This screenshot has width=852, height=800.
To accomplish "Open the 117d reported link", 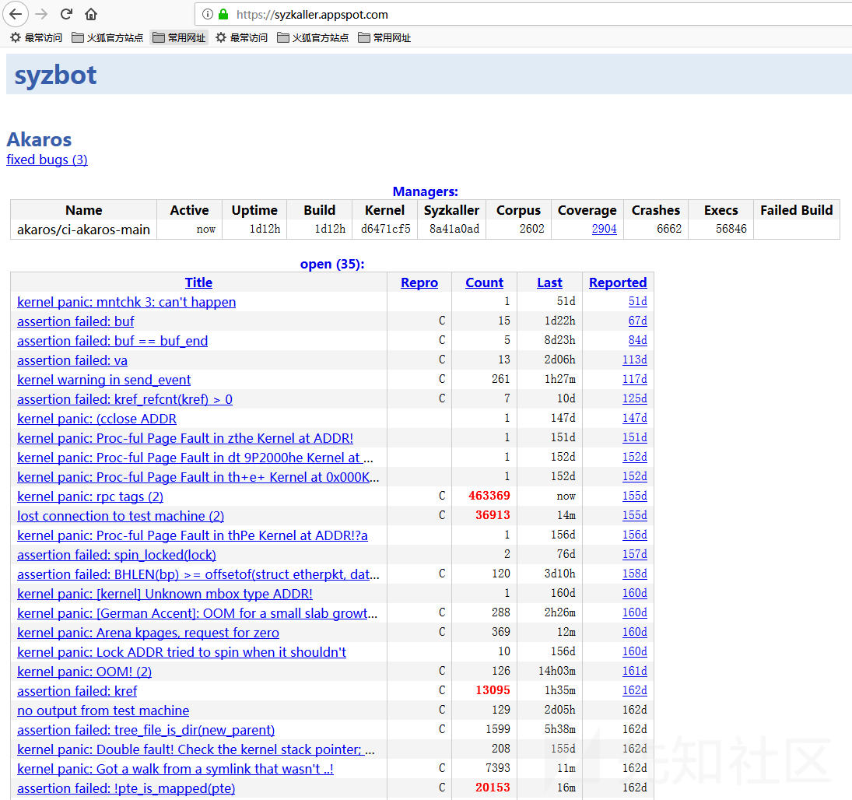I will [x=635, y=379].
